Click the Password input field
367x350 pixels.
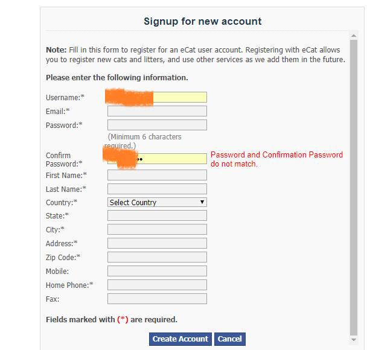click(x=157, y=125)
